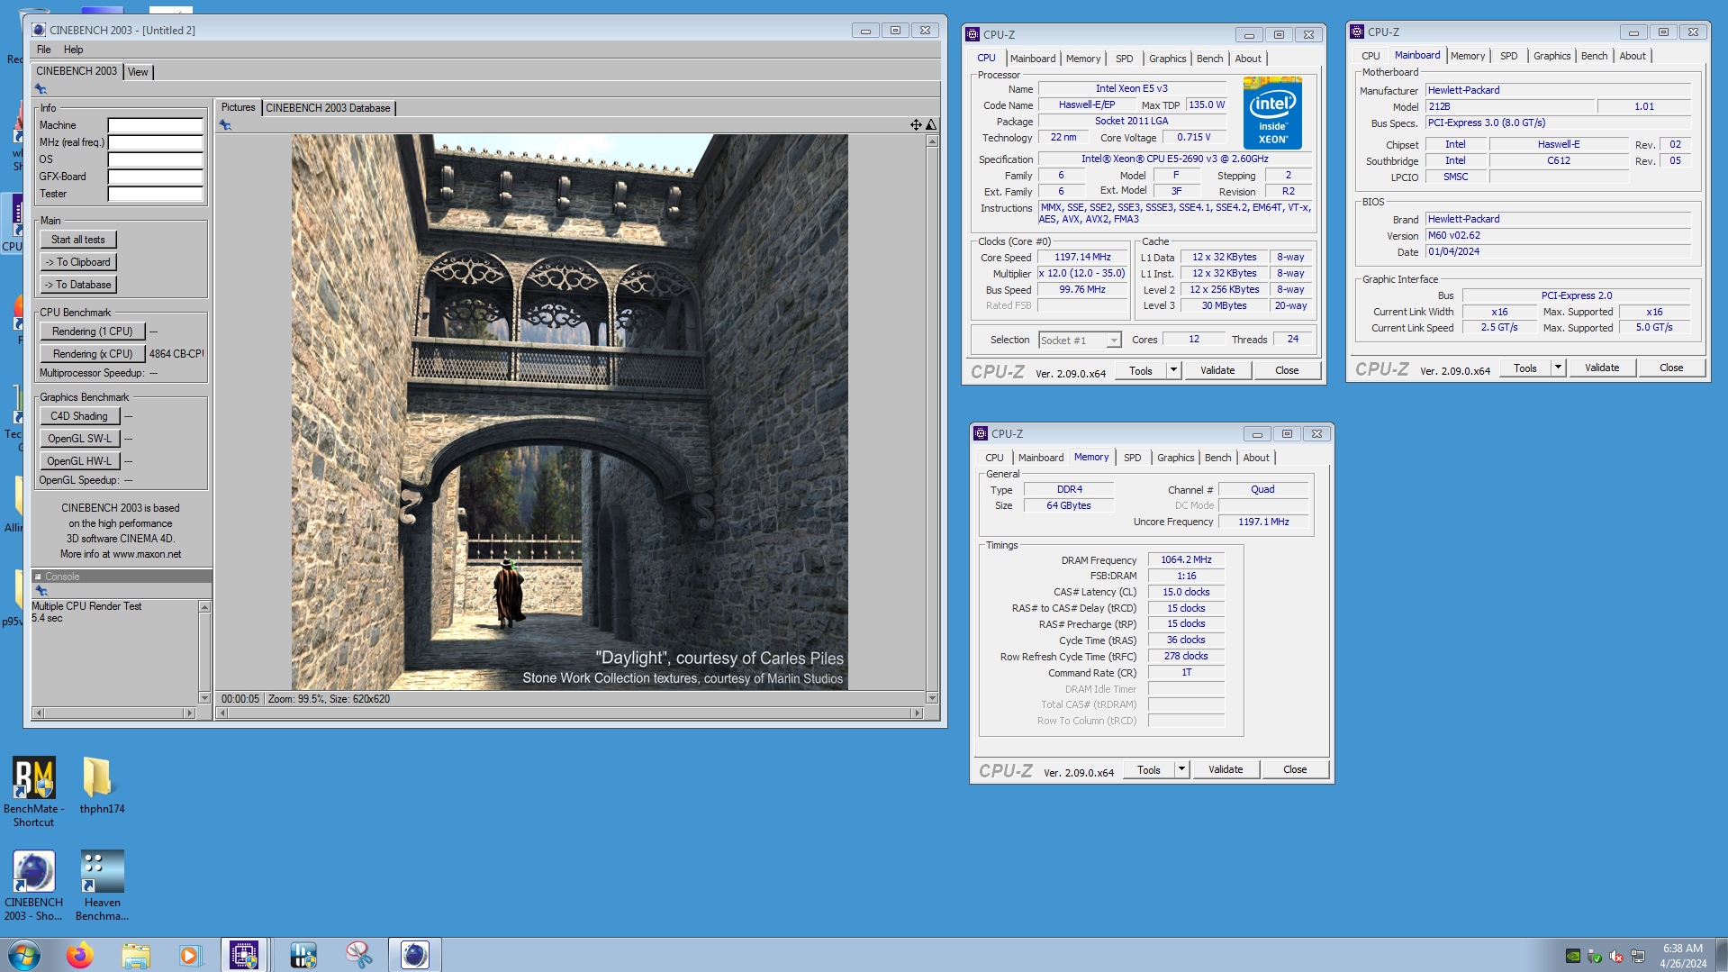Open the Help menu in CINEBENCH

pyautogui.click(x=74, y=50)
